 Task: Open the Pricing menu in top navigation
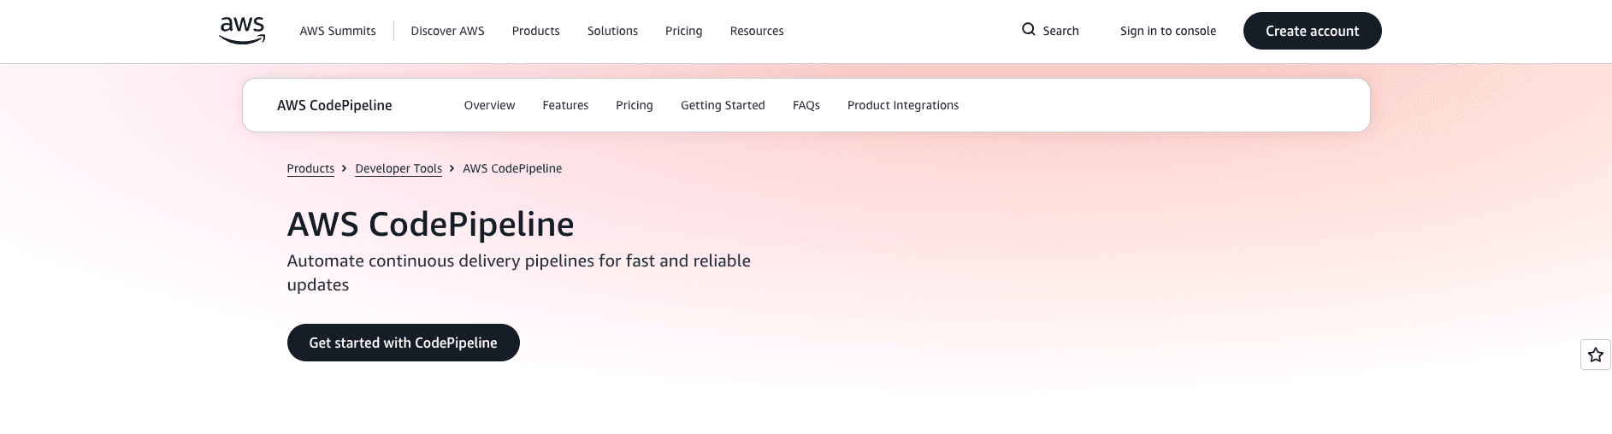pyautogui.click(x=684, y=31)
